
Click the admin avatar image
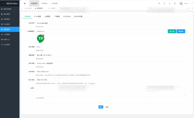181,3
